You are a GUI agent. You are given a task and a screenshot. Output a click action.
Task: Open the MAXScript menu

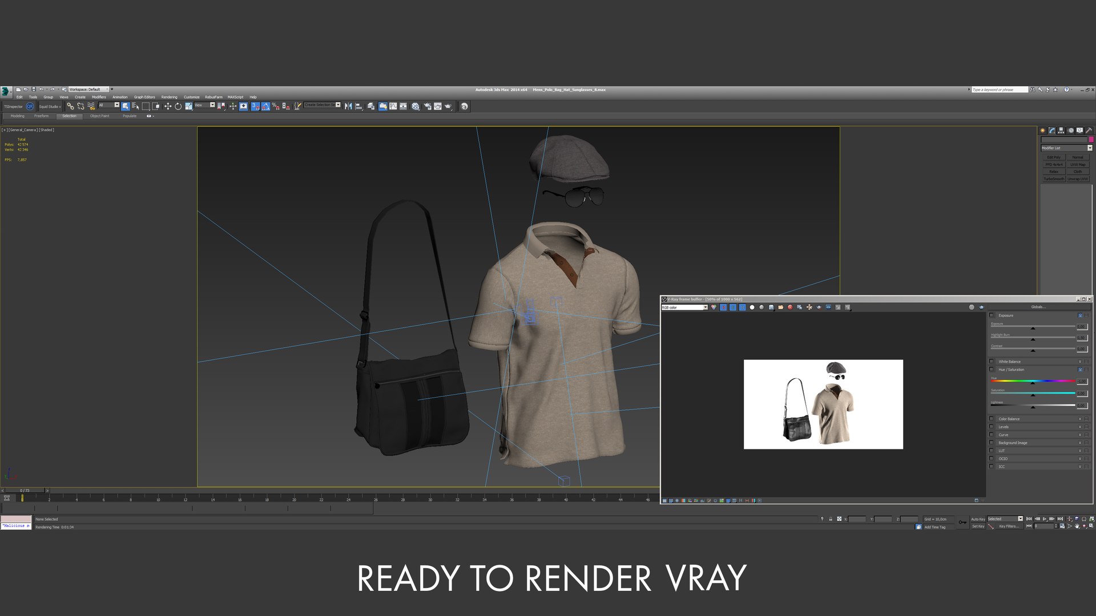[x=235, y=97]
